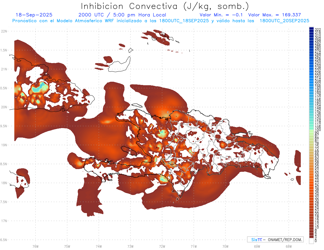Click the '18N' latitude label
This screenshot has width=324, height=250.
(x=4, y=183)
